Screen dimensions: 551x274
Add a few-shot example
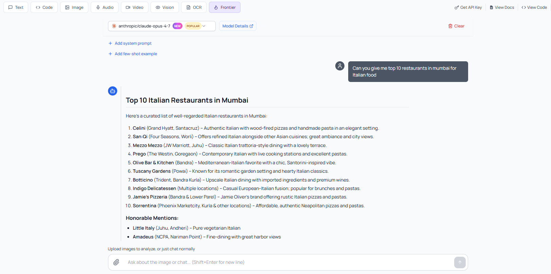click(136, 54)
